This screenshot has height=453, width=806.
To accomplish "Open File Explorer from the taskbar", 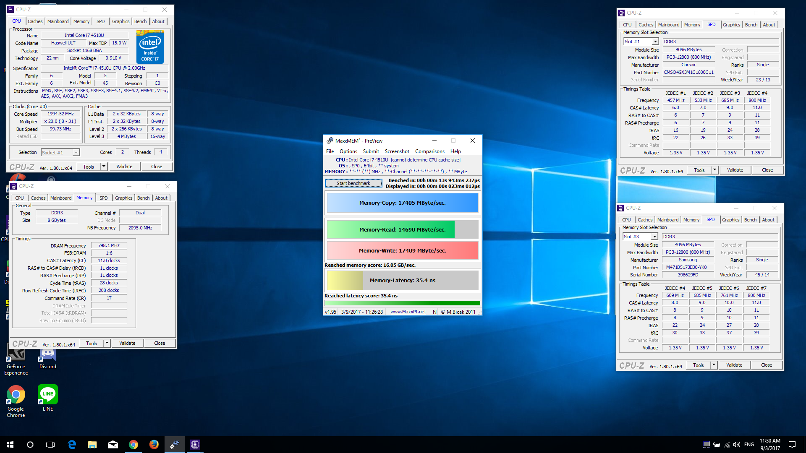I will [92, 445].
